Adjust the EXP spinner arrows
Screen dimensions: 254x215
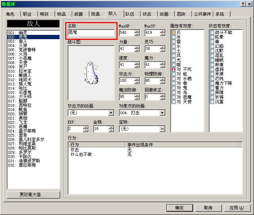tap(86, 129)
